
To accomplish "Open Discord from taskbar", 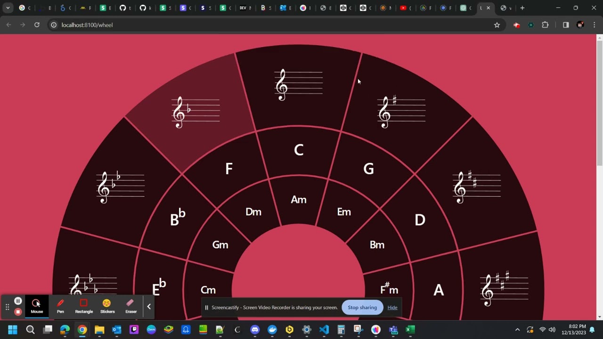I will (x=255, y=330).
